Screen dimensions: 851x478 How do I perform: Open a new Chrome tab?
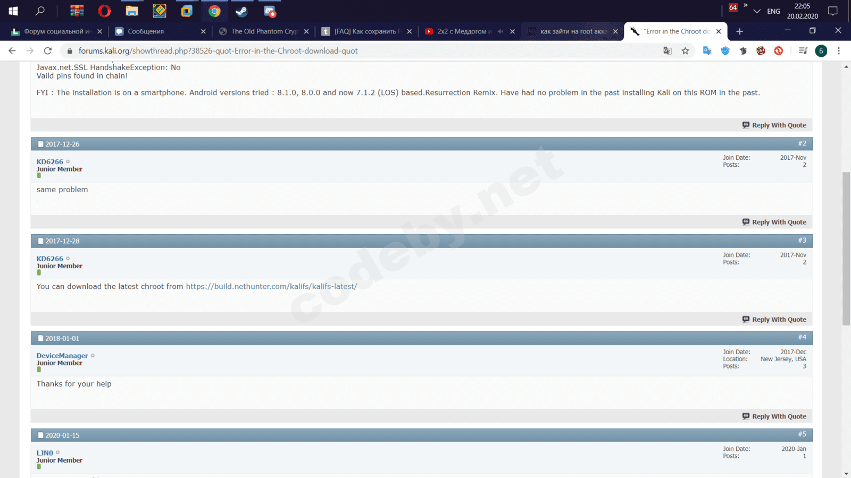pyautogui.click(x=739, y=31)
